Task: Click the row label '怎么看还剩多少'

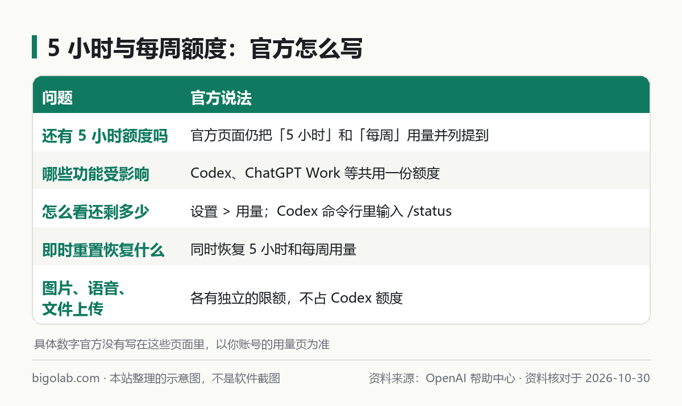Action: click(x=95, y=212)
